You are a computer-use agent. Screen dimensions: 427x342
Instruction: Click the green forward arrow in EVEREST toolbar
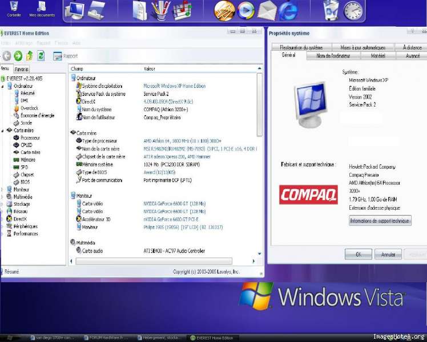click(18, 55)
